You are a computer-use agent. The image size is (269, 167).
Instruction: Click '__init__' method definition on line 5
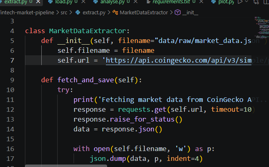pyautogui.click(x=74, y=41)
